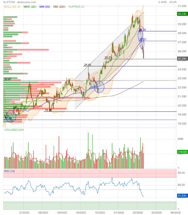Click the 24.42 support level label
This screenshot has height=215, width=188.
tap(88, 64)
